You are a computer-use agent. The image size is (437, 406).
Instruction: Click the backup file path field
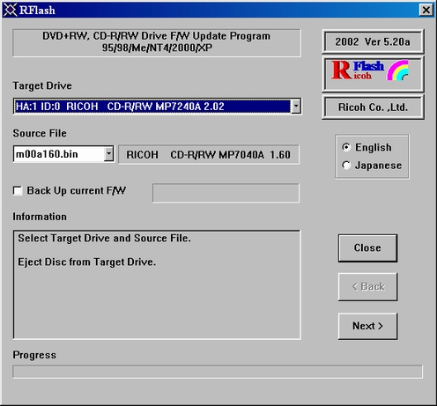pyautogui.click(x=226, y=193)
